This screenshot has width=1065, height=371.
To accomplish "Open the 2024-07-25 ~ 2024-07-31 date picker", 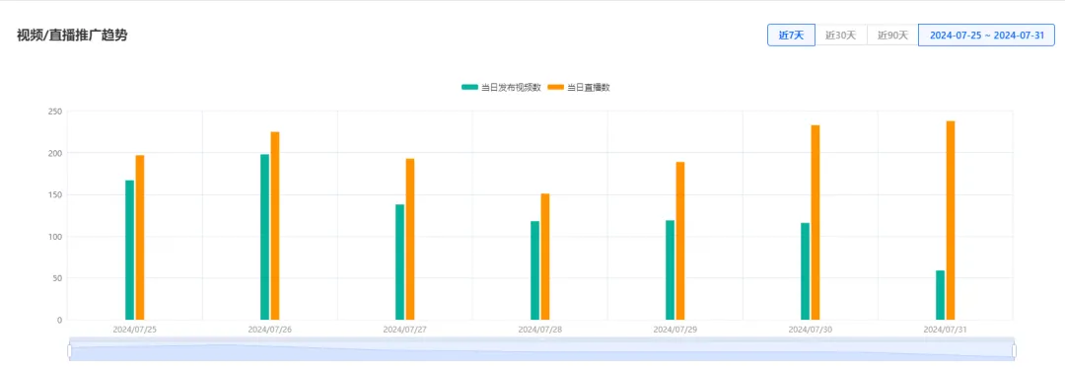I will click(986, 36).
